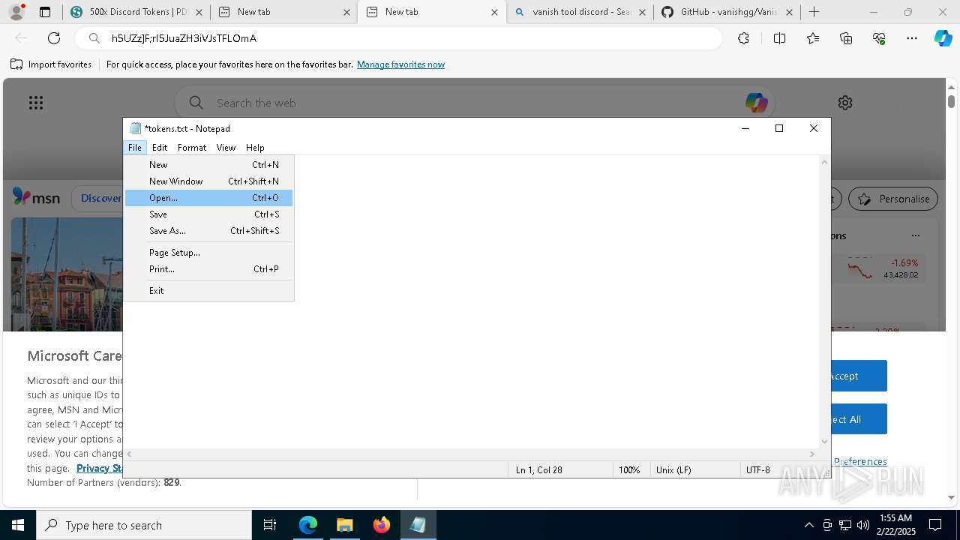Choose Exit from File menu
Screen dimensions: 960x540
coord(208,291)
